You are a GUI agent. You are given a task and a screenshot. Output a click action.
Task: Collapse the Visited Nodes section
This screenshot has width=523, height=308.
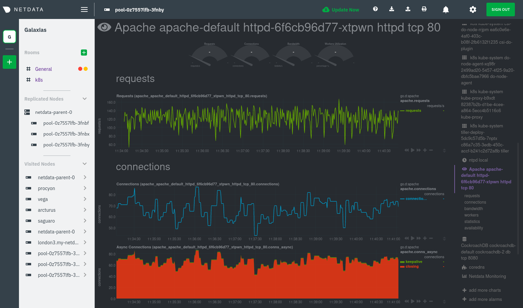tap(85, 164)
